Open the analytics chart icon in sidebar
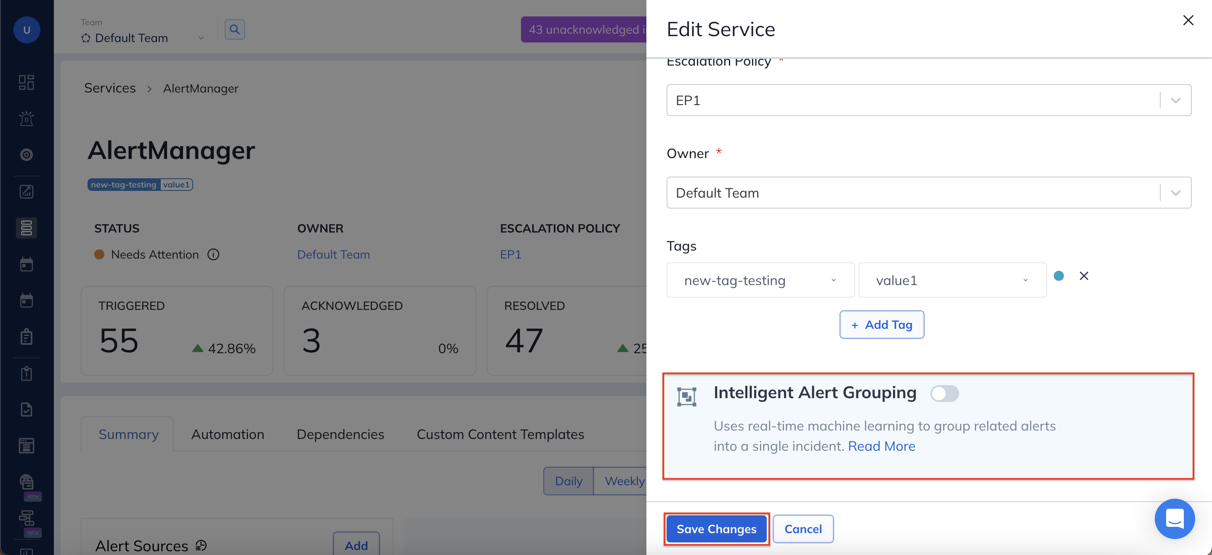 [x=27, y=192]
